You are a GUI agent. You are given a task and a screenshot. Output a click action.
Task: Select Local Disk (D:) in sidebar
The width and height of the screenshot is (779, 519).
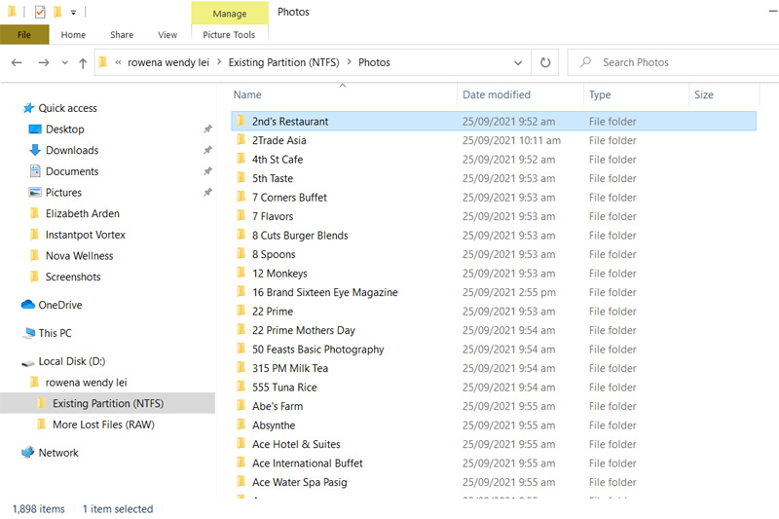click(x=71, y=361)
